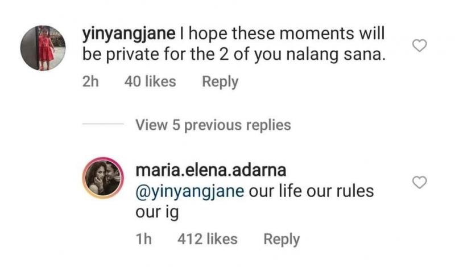The width and height of the screenshot is (455, 267).
Task: Click the line beside View 5 previous replies
Action: 102,125
